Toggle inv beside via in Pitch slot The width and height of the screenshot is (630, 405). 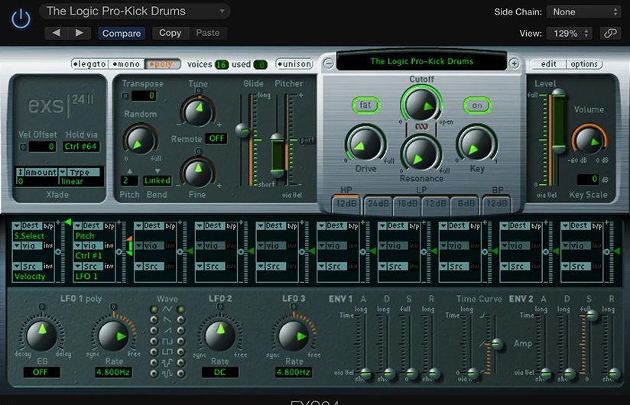(x=109, y=245)
